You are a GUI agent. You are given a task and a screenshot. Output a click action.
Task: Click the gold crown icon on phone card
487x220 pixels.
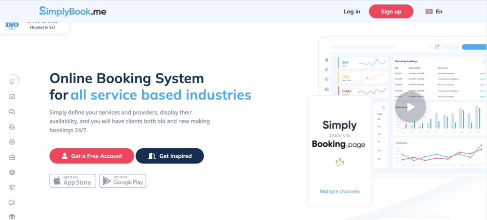(340, 163)
